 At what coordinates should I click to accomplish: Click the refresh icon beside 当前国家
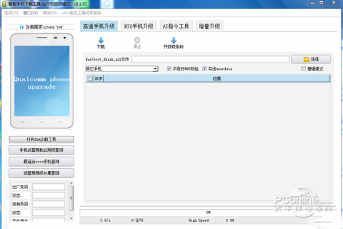[x=22, y=27]
